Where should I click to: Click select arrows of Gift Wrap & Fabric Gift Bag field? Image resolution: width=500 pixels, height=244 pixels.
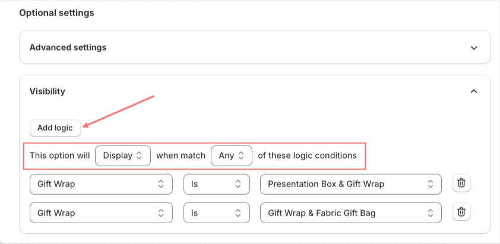pyautogui.click(x=431, y=213)
